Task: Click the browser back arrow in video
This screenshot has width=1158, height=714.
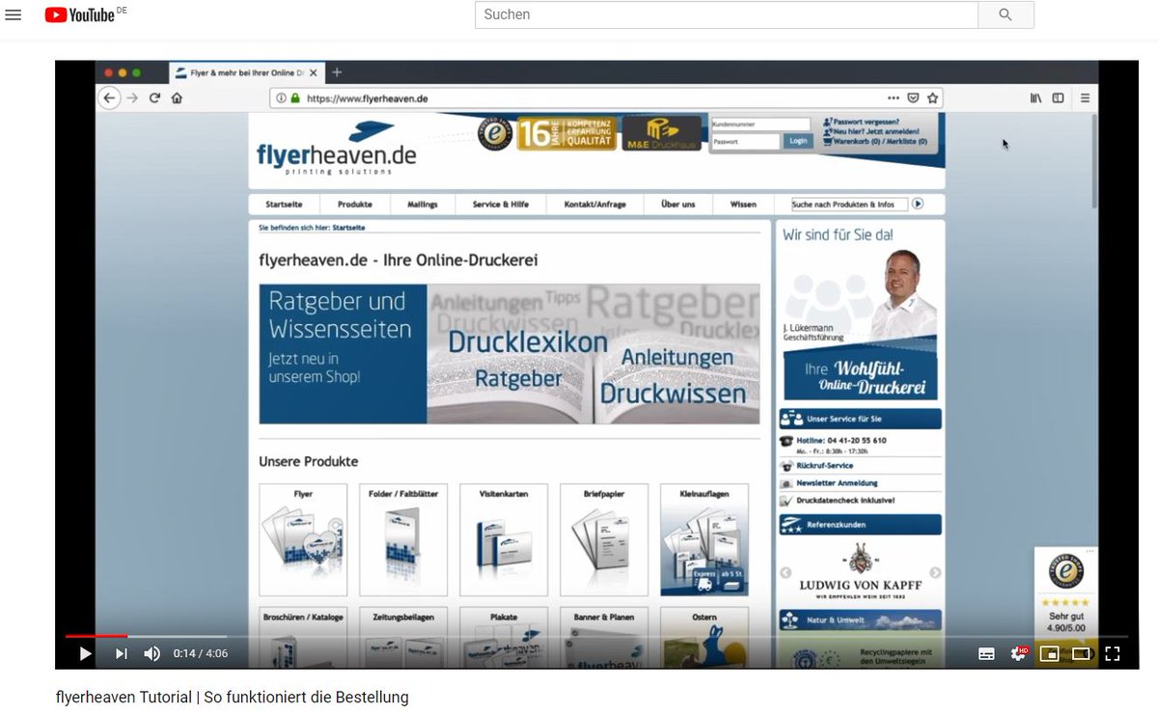Action: coord(109,97)
